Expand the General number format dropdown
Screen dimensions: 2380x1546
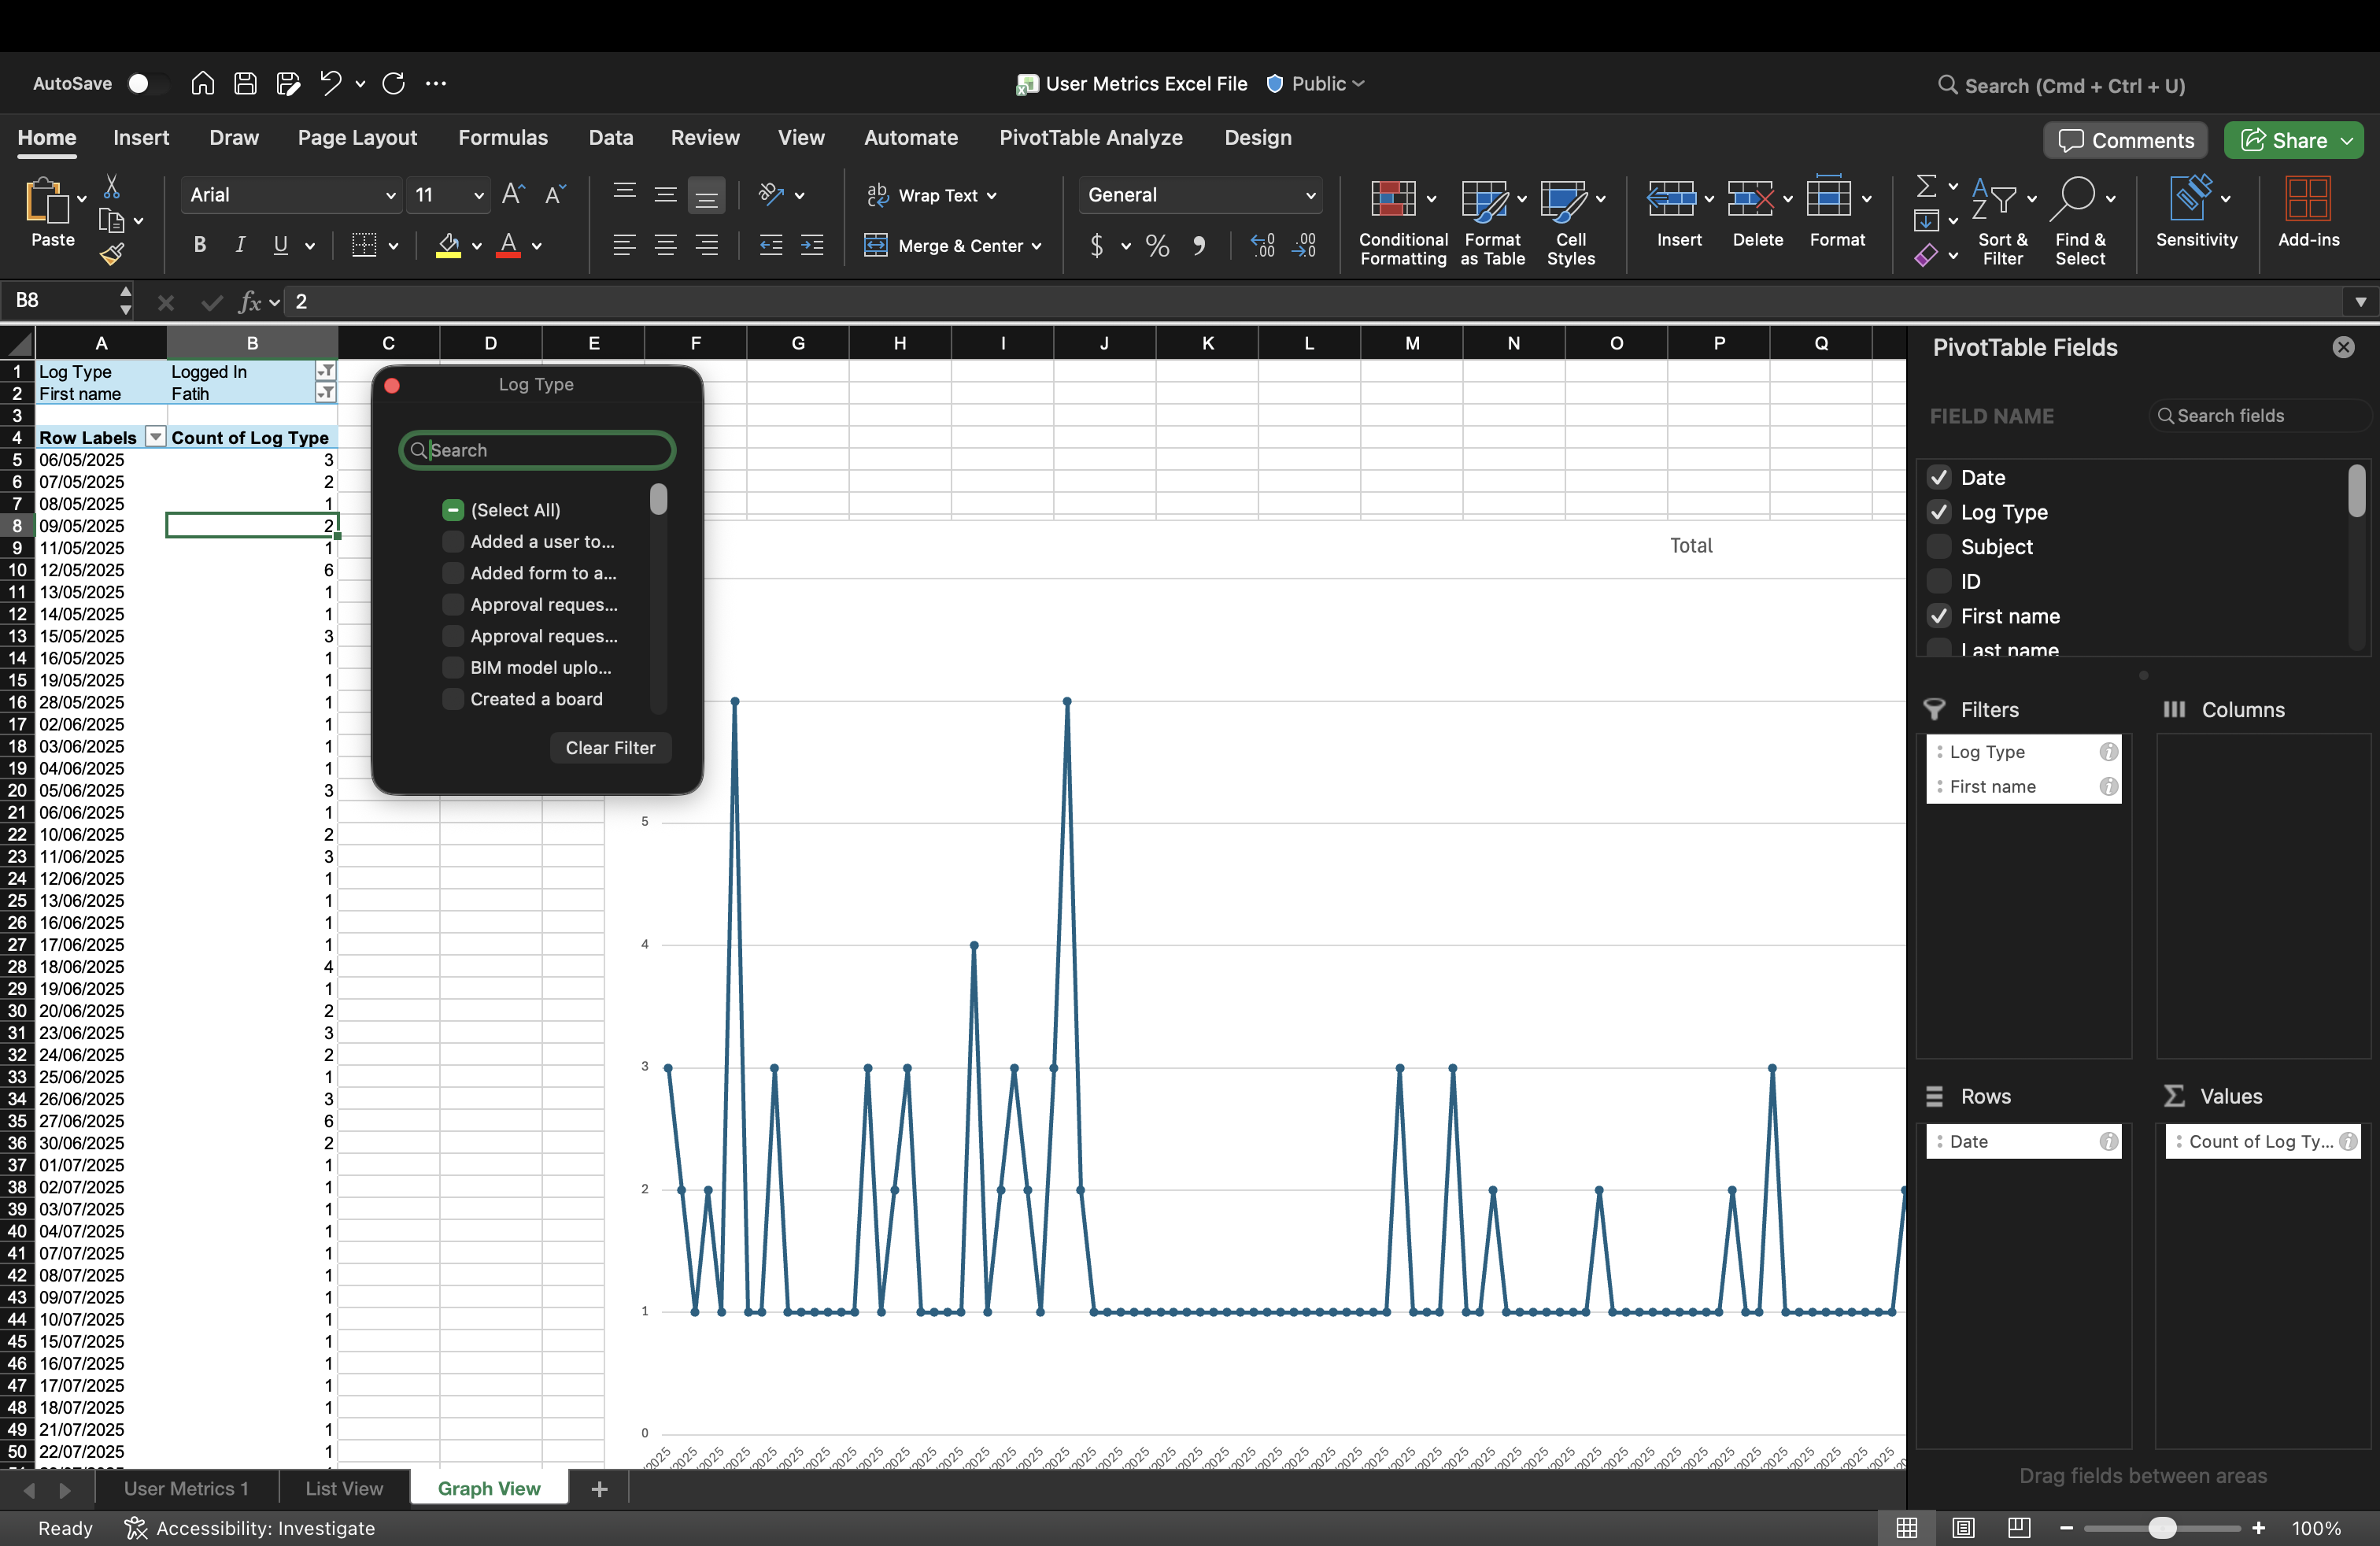click(1310, 195)
